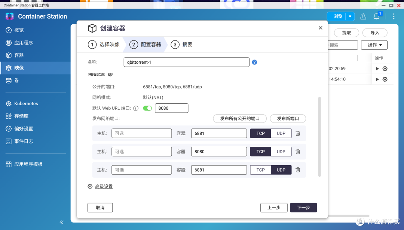Click the 提取 pull button
Image resolution: width=404 pixels, height=230 pixels.
346,33
